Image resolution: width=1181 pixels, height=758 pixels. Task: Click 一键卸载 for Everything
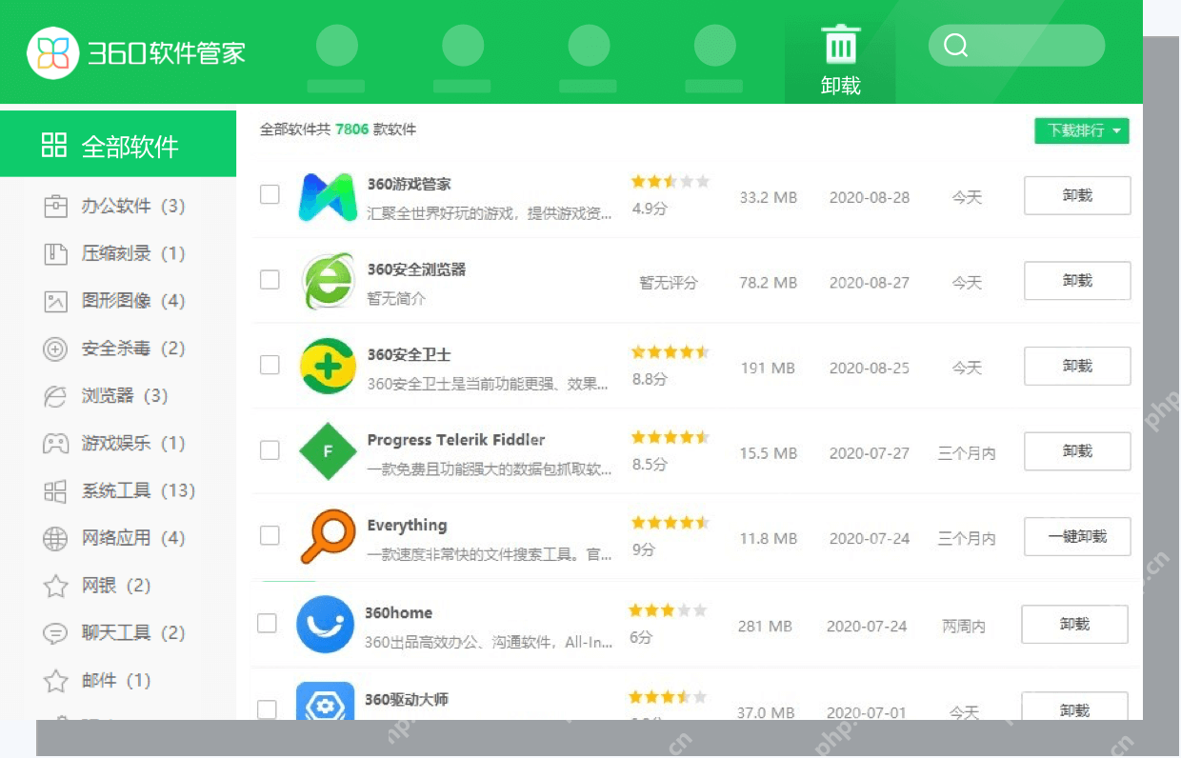tap(1077, 536)
